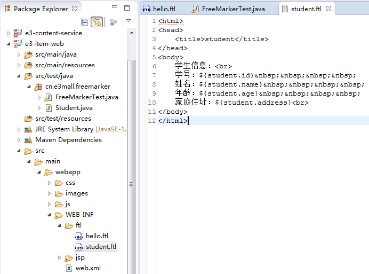This screenshot has height=274, width=369.
Task: Expand Student.java in the tree
Action: [x=39, y=108]
